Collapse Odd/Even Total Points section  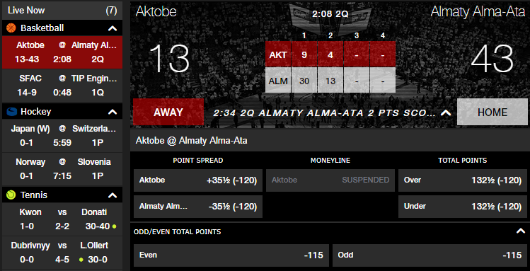[521, 231]
